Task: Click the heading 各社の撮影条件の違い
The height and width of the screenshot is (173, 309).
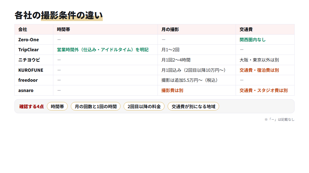Action: point(58,15)
